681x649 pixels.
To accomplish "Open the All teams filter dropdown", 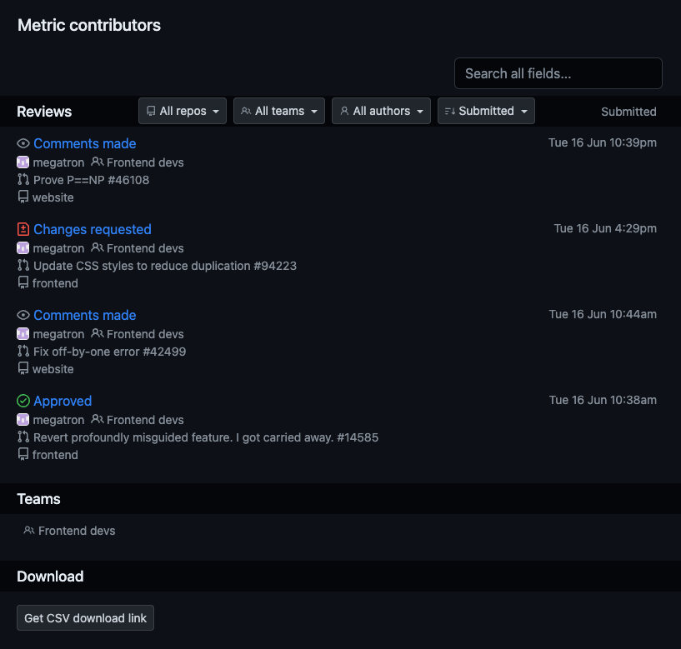I will [279, 111].
